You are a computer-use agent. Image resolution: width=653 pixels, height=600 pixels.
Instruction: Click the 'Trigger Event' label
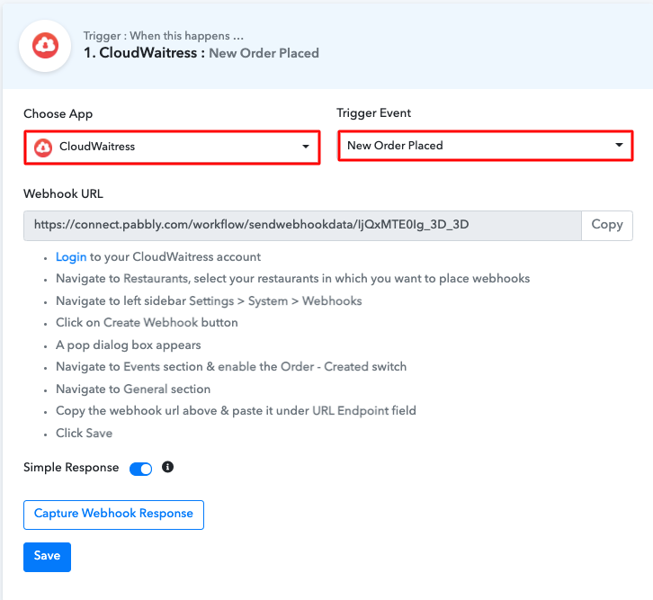coord(373,113)
